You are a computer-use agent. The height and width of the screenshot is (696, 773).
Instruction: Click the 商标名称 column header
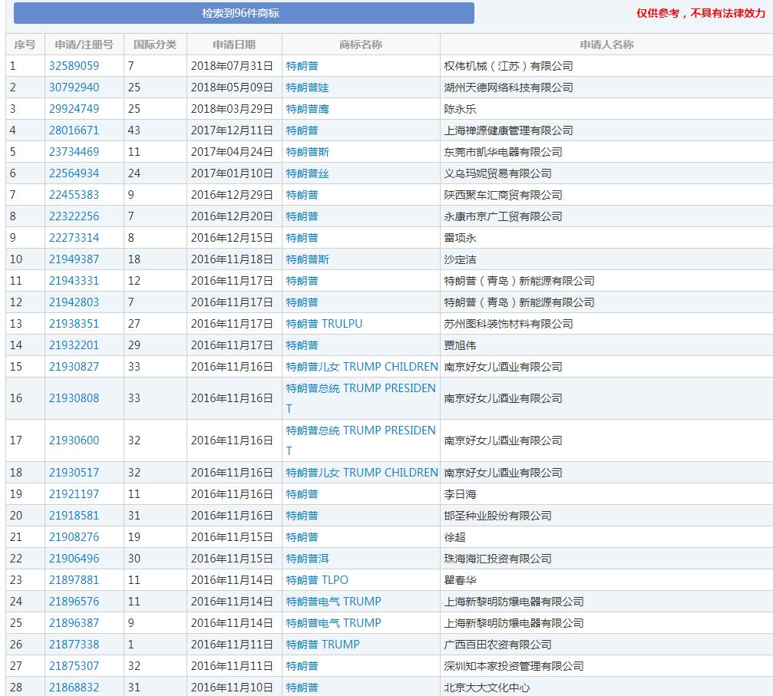[x=361, y=45]
